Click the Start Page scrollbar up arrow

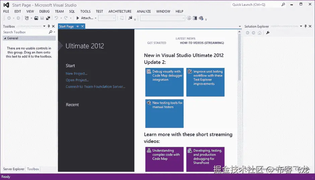(239, 31)
